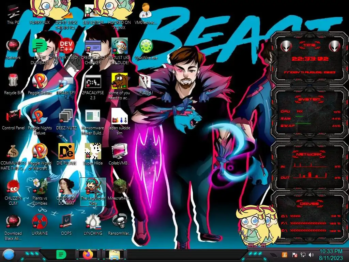Select the Control Panel desktop icon
The width and height of the screenshot is (349, 262).
tap(13, 120)
